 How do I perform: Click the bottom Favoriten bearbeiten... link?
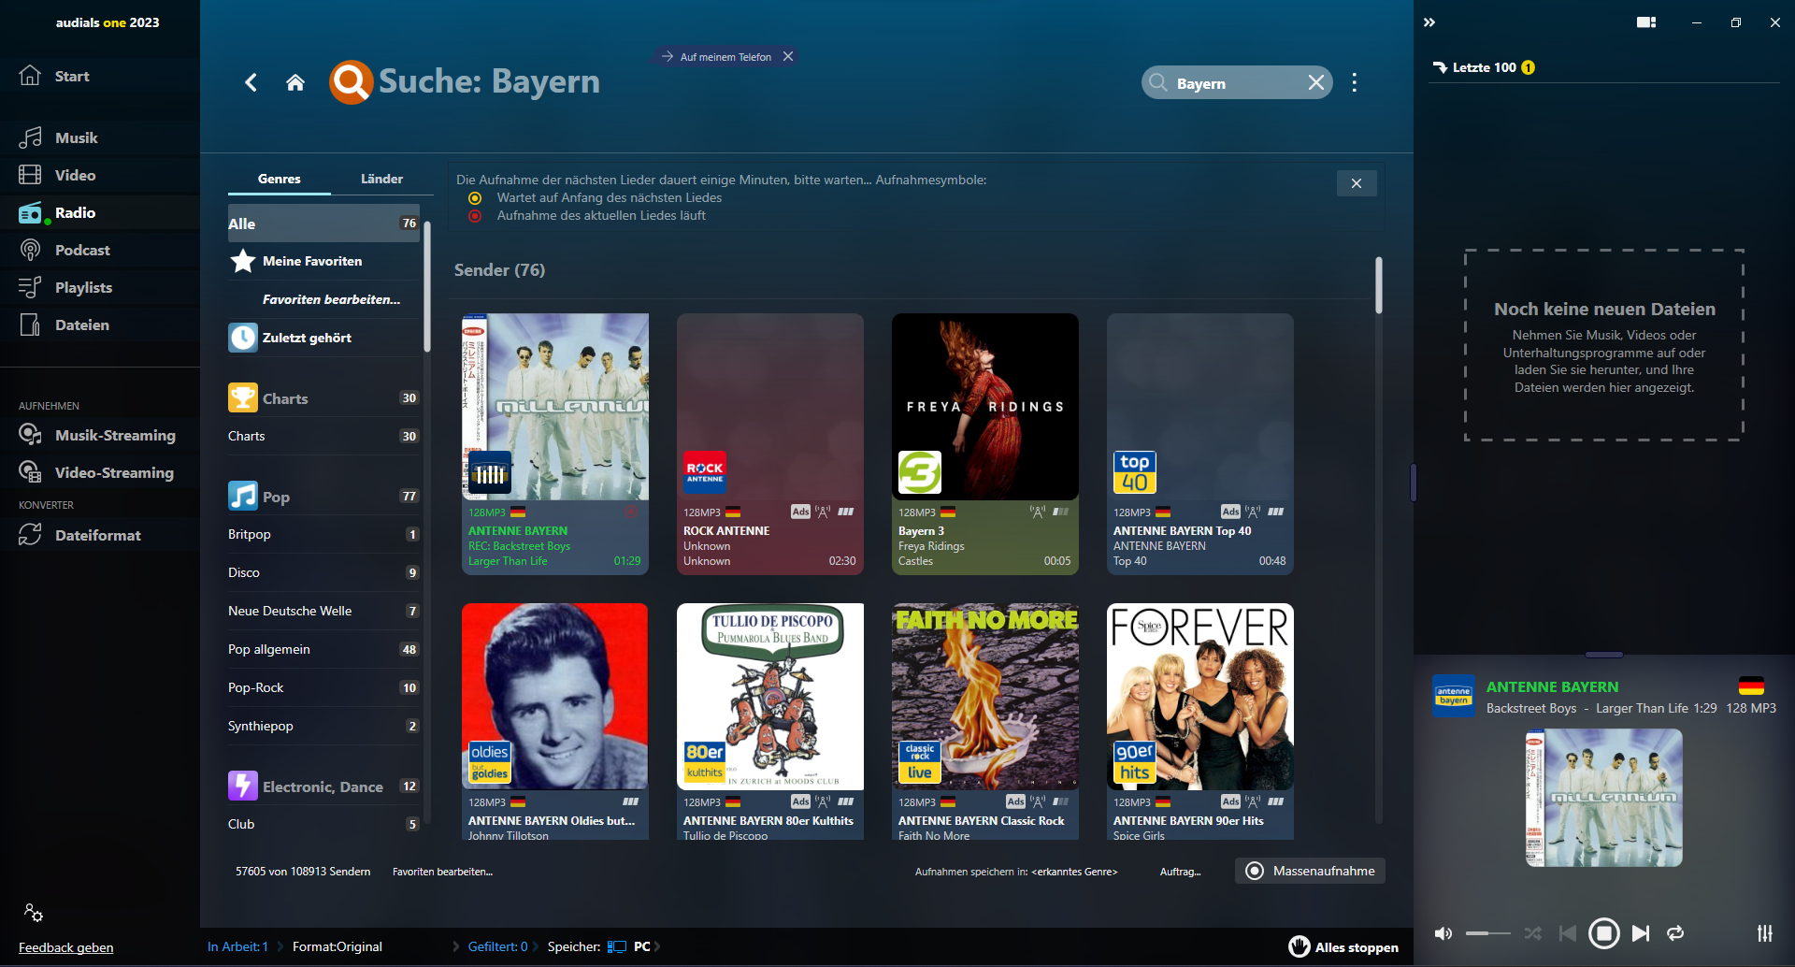pyautogui.click(x=442, y=872)
